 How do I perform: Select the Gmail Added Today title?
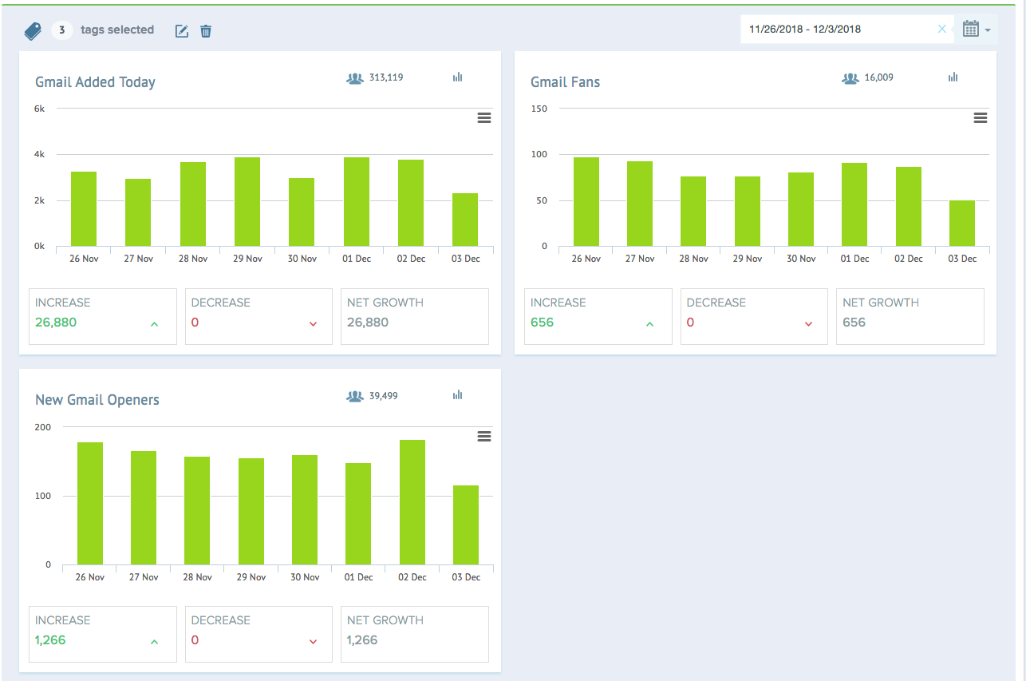95,82
